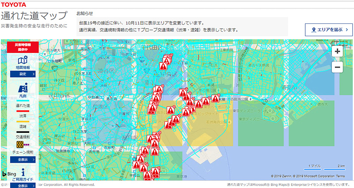Click the TOYOTA logo in the header
Viewport: 354px width, 188px height.
point(13,4)
